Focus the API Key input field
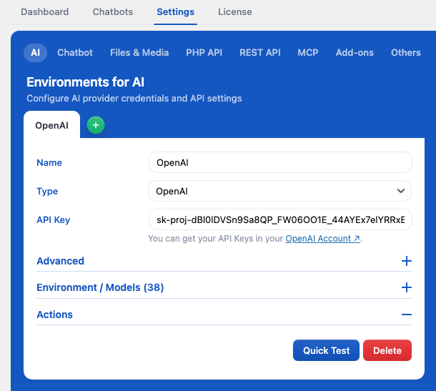The image size is (436, 391). tap(280, 219)
